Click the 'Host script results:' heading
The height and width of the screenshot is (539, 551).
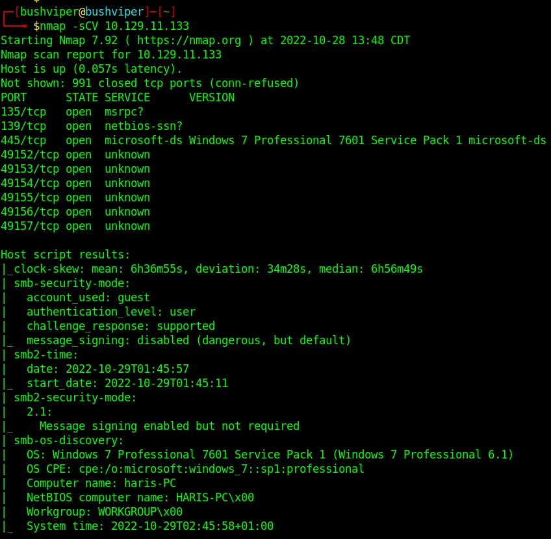coord(66,255)
